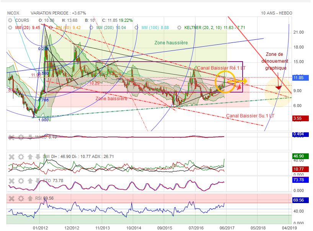Move the MACD panel down

[x=30, y=137]
